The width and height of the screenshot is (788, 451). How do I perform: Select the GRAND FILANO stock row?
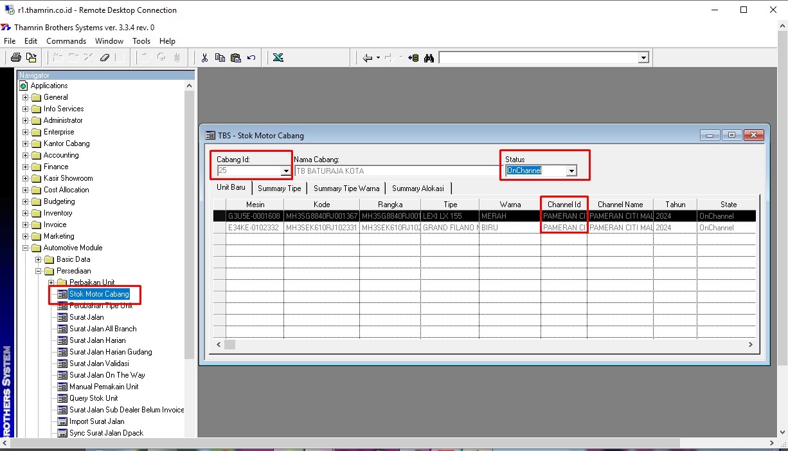[449, 228]
